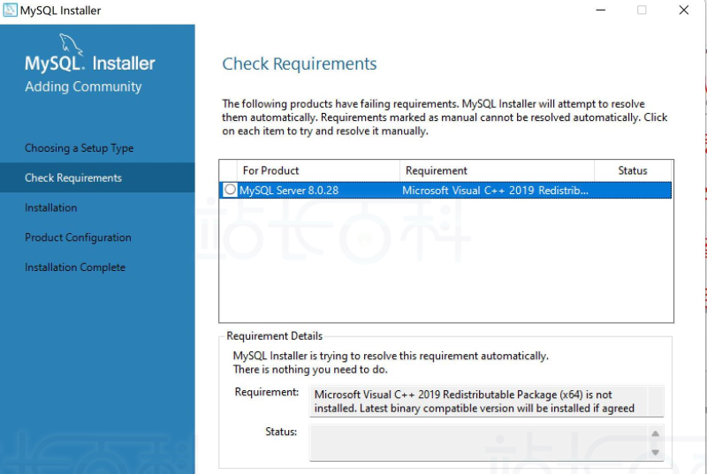707x474 pixels.
Task: Click the Status box scroll up arrow
Action: coord(655,433)
